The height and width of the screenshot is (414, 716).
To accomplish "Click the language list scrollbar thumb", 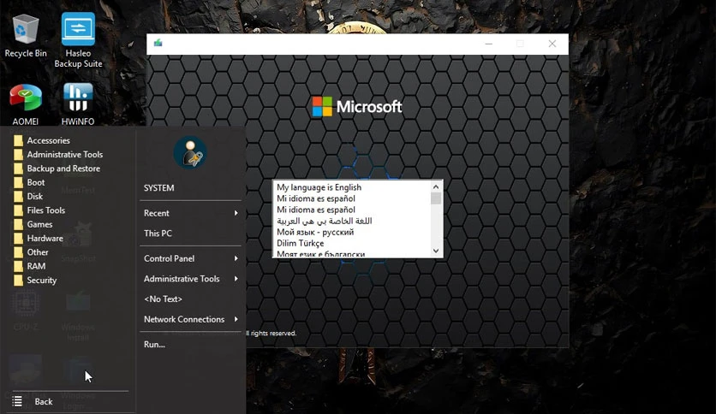I will pyautogui.click(x=436, y=198).
